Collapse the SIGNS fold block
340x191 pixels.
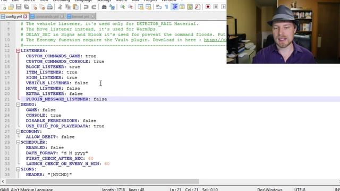click(x=18, y=169)
